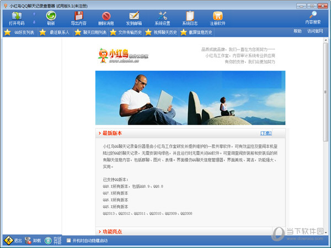
Task: Click the 打开号码 (open account) toolbar icon
Action: click(x=17, y=18)
